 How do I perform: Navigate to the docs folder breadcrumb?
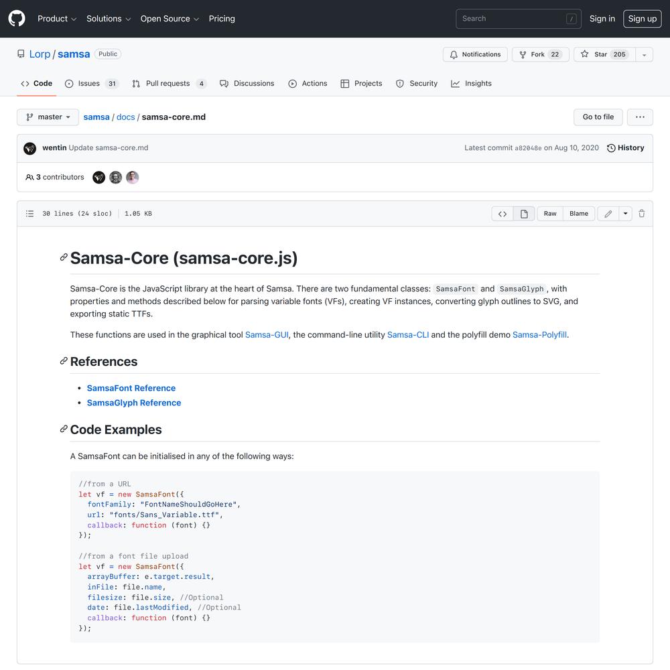[x=126, y=117]
